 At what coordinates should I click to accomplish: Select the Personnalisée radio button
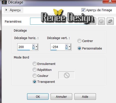pos(79,48)
